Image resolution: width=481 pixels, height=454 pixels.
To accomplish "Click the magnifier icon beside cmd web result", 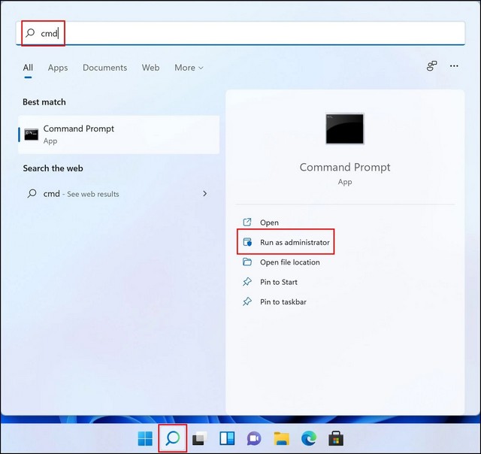I will [x=32, y=194].
